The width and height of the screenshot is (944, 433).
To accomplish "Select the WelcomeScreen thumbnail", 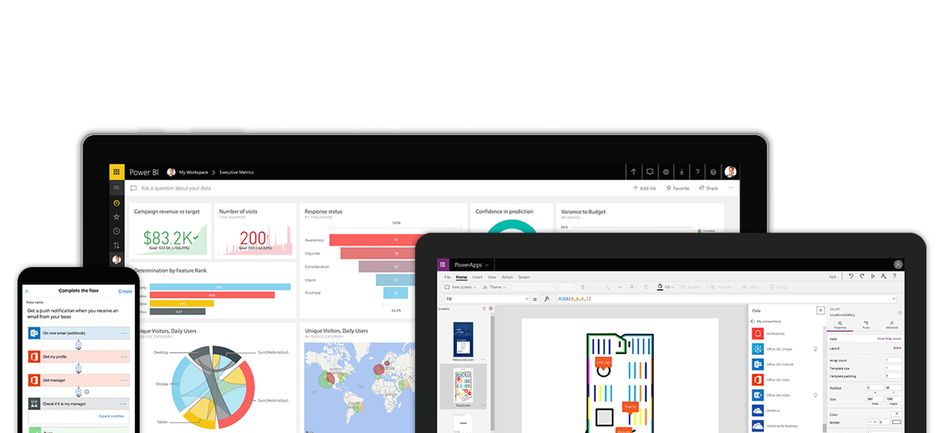I will click(x=463, y=340).
